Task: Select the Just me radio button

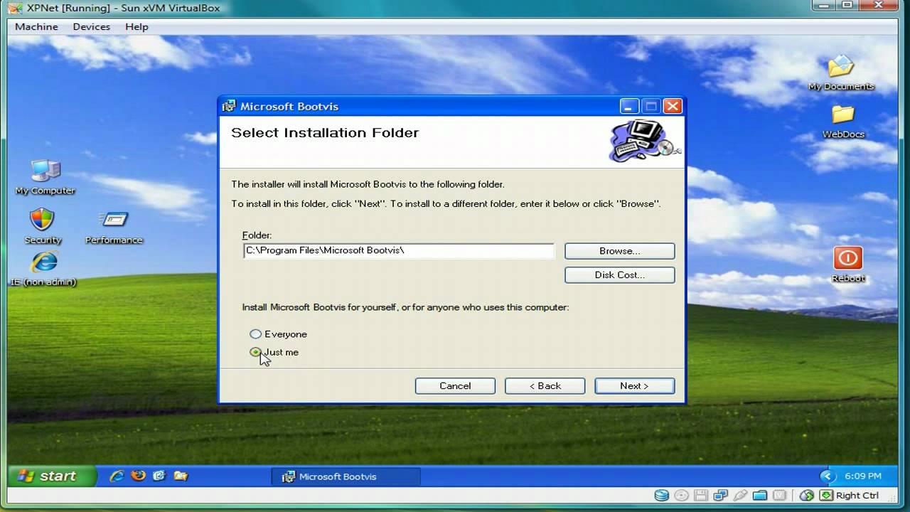Action: (x=255, y=352)
